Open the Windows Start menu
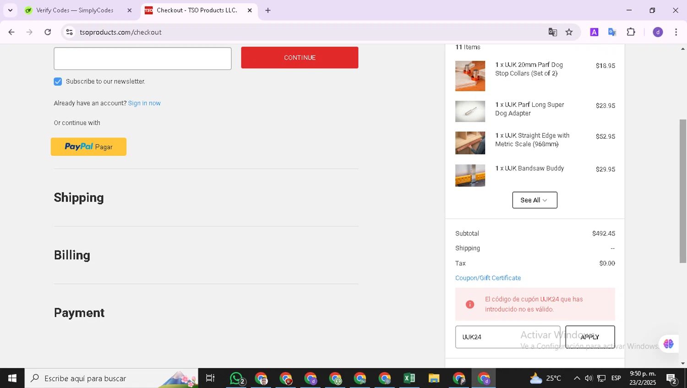This screenshot has width=687, height=388. 12,378
